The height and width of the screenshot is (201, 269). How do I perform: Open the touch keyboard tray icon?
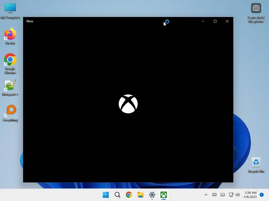pos(214,195)
